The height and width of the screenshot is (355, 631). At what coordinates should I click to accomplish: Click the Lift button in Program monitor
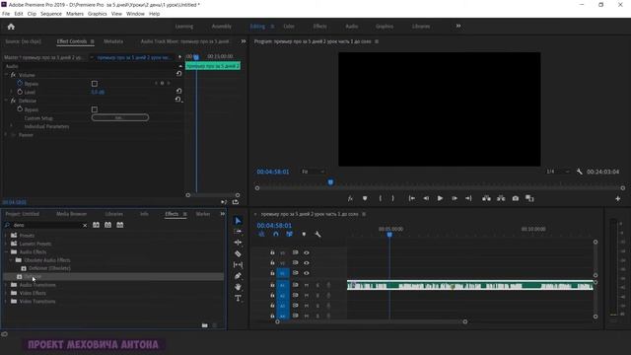486,198
